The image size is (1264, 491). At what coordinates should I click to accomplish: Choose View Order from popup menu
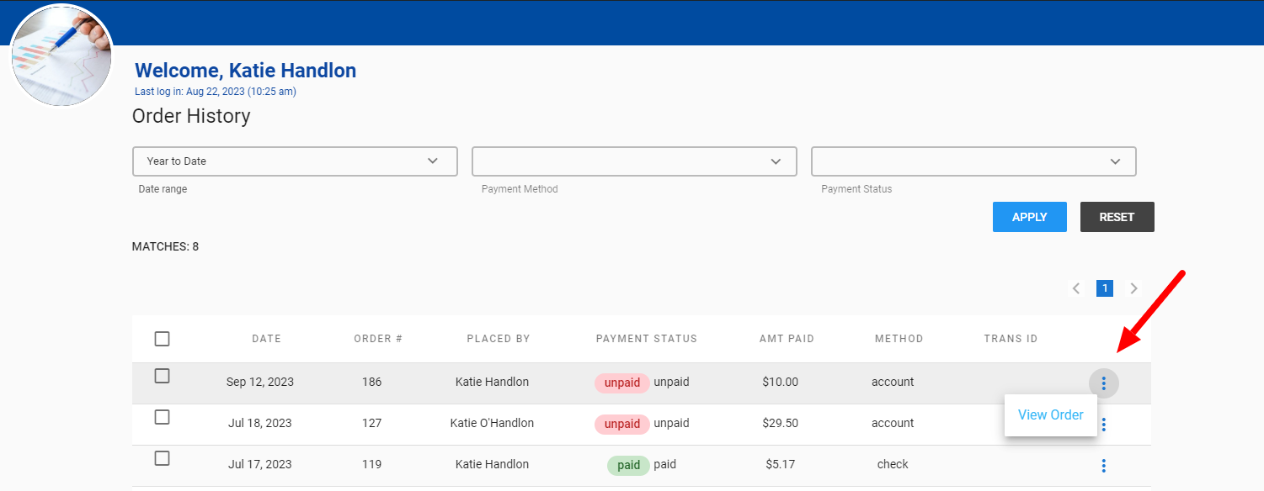[1050, 414]
